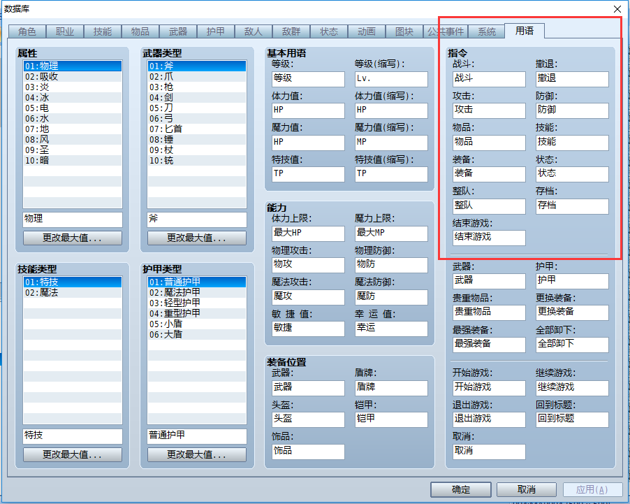Click 更改最大值 under 技能类型 list
Viewport: 630px width, 504px height.
[x=73, y=454]
